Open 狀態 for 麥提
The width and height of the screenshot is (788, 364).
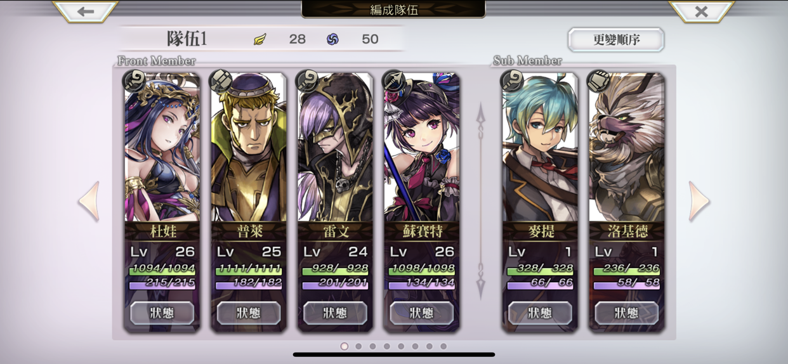(540, 313)
